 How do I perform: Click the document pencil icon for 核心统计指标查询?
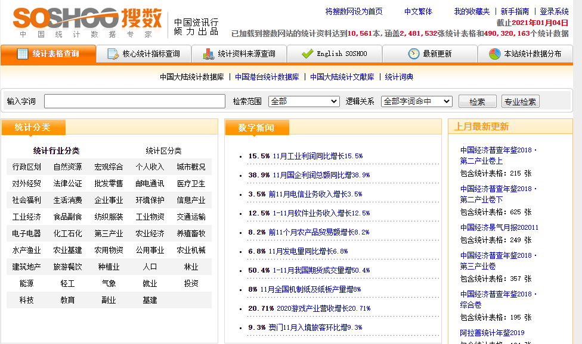113,54
